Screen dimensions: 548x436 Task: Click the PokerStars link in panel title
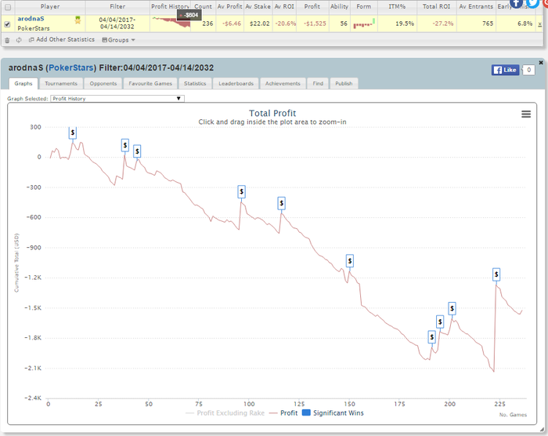pyautogui.click(x=71, y=67)
